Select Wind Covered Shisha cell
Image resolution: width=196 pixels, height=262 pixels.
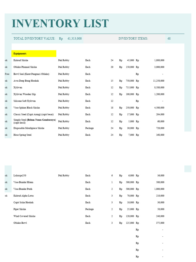coord(24,216)
